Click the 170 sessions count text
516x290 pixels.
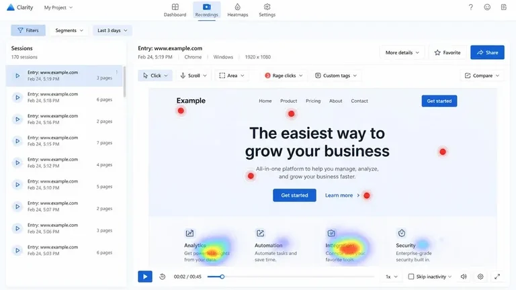24,57
